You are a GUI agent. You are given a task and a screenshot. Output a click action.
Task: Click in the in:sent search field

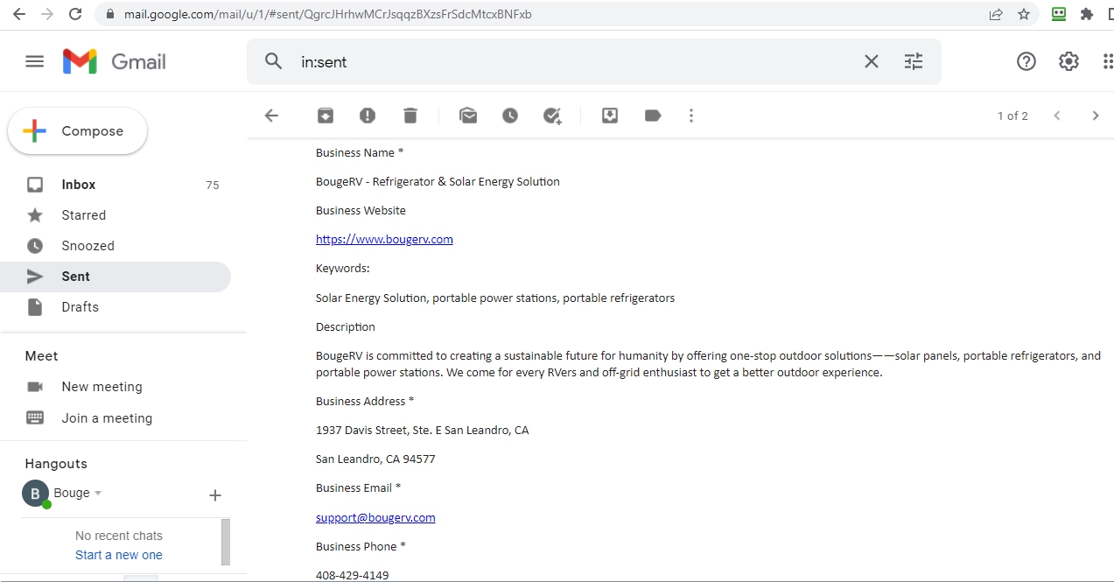[x=573, y=62]
